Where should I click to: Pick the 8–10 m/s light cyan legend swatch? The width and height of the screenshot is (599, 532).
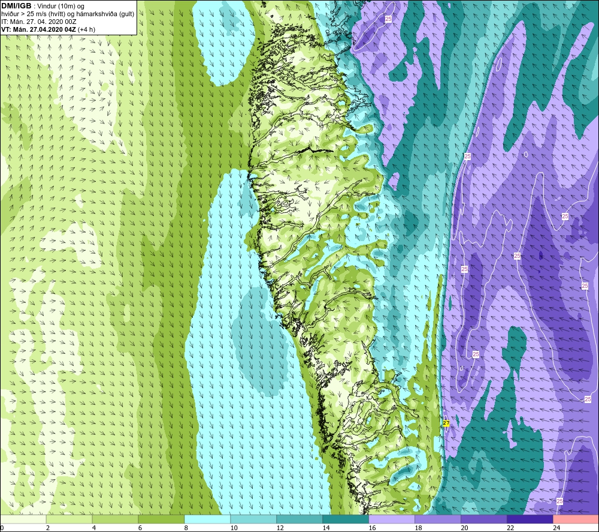(207, 519)
